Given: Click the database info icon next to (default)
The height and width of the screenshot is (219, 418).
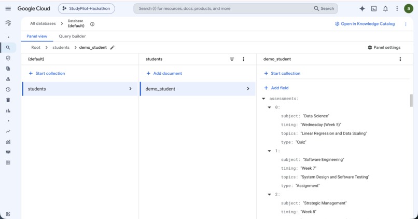Looking at the screenshot, I should click(x=92, y=24).
